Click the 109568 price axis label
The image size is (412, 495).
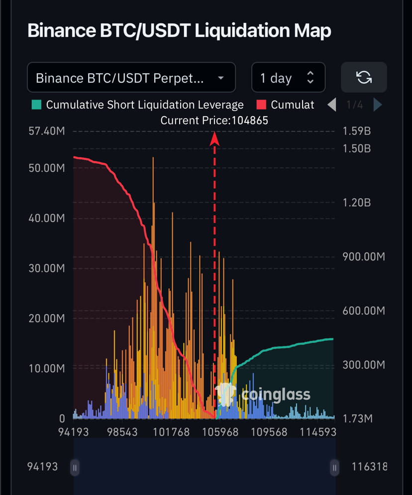click(269, 432)
